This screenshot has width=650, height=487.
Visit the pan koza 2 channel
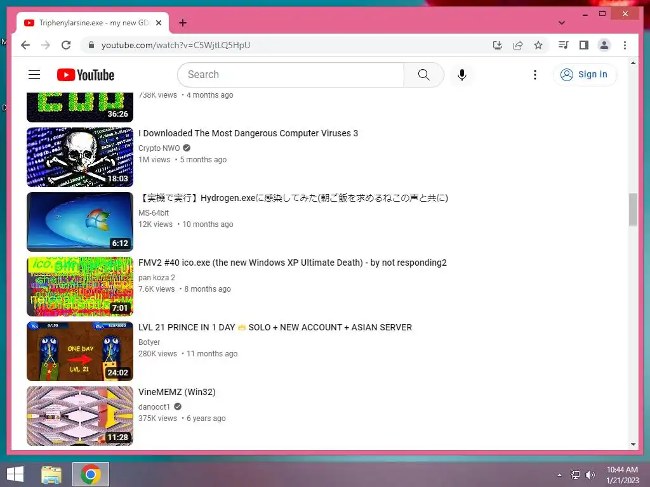(x=157, y=278)
